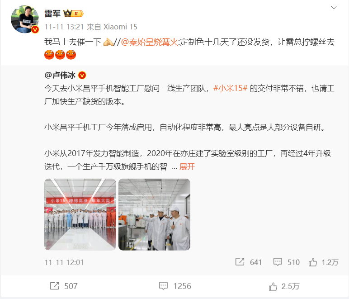Open the @秦始皇烧篝火 mention link

pos(149,42)
